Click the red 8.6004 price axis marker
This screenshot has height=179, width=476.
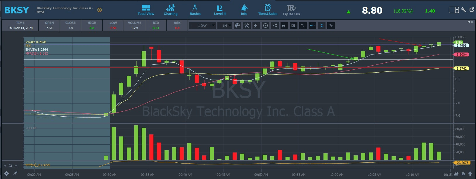click(x=461, y=55)
